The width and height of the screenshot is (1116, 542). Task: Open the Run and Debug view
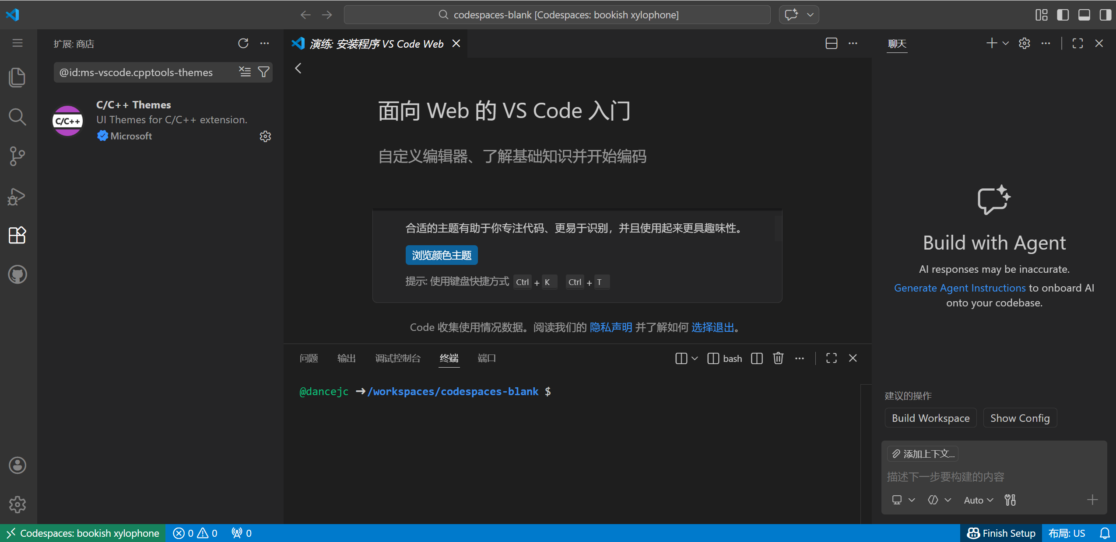[x=17, y=196]
